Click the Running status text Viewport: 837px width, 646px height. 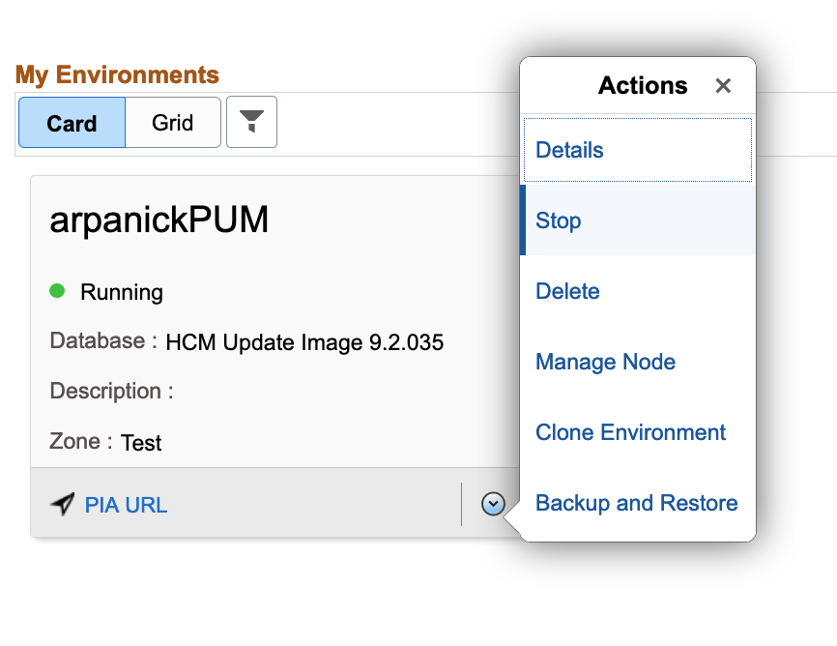coord(122,292)
